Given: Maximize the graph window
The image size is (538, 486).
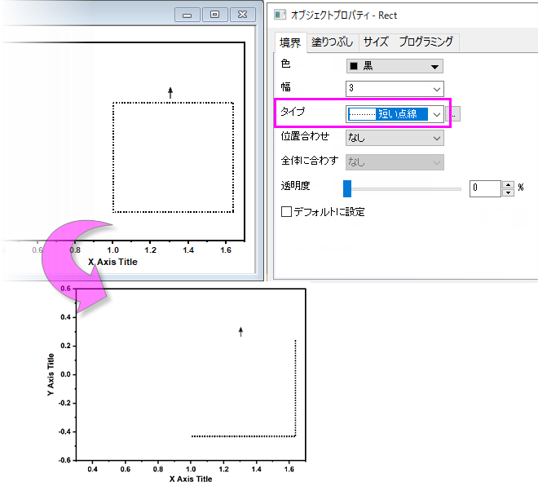Looking at the screenshot, I should [x=214, y=15].
